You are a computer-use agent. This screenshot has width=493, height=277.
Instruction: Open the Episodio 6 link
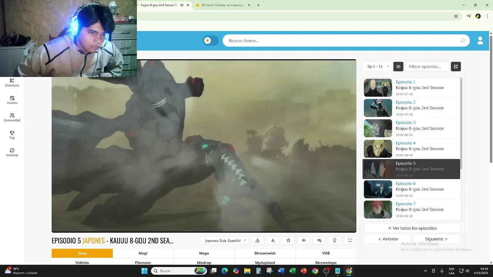(x=406, y=184)
